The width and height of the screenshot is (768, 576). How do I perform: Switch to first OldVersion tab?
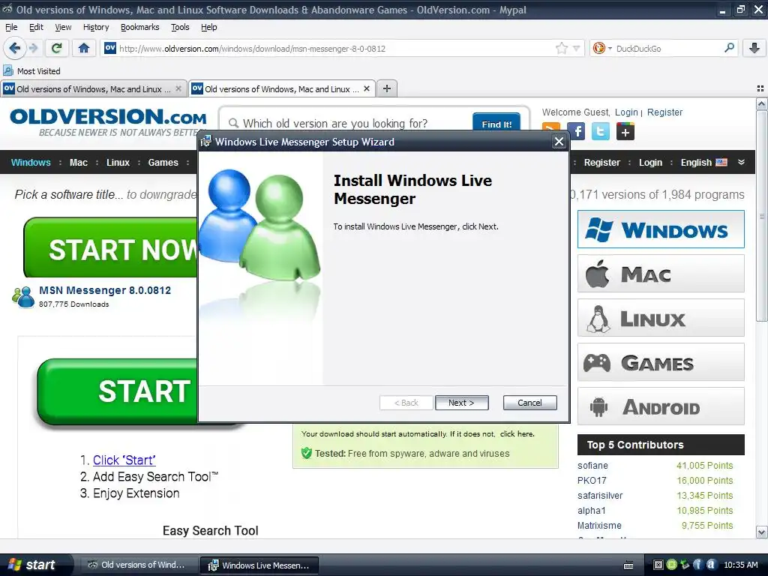(x=94, y=88)
